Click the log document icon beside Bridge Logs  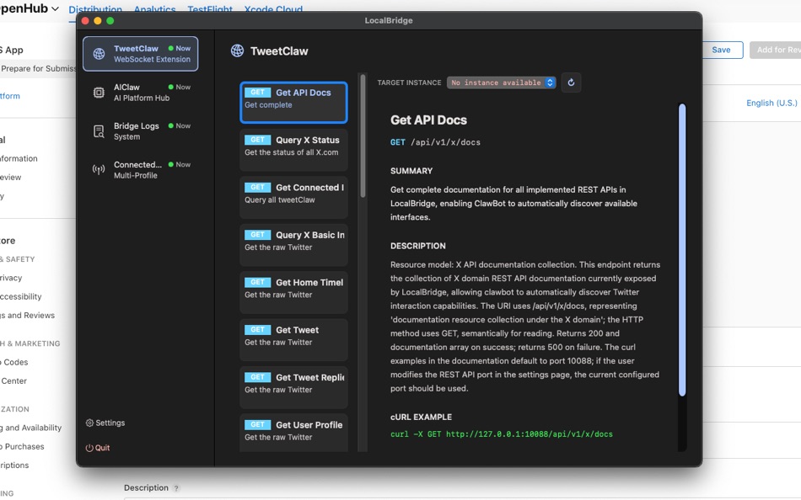point(99,131)
